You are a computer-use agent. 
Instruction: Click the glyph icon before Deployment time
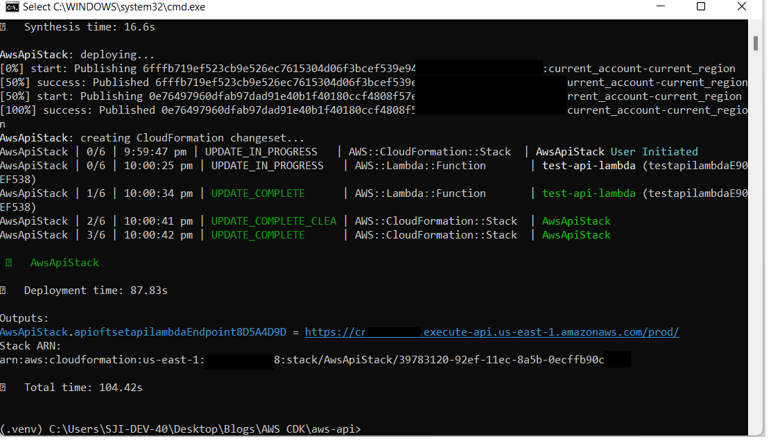point(5,290)
